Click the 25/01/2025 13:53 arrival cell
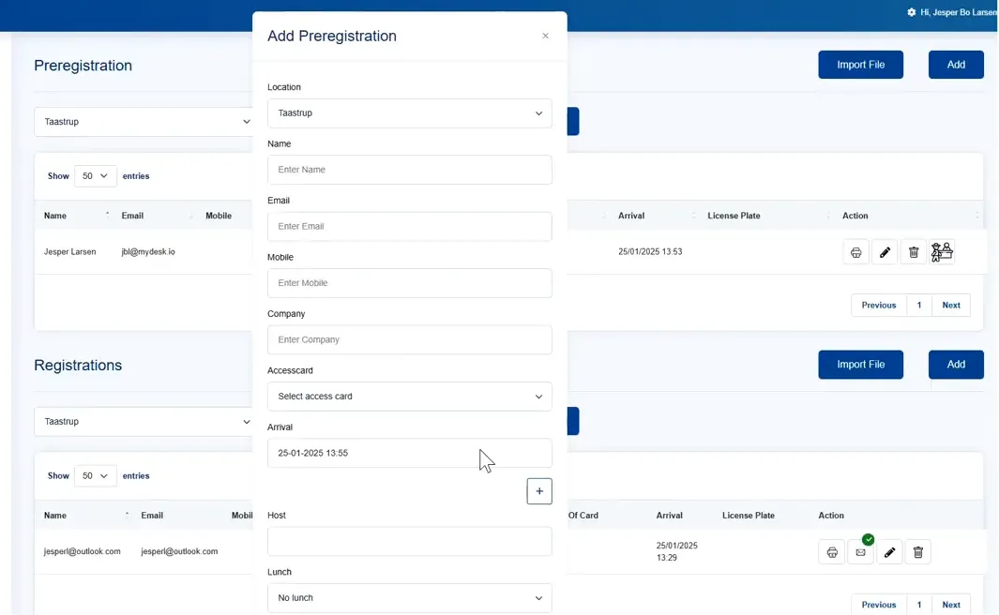 coord(650,252)
